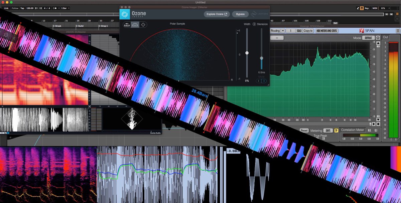
Task: Toggle H height overview button
Action: [x=387, y=14]
